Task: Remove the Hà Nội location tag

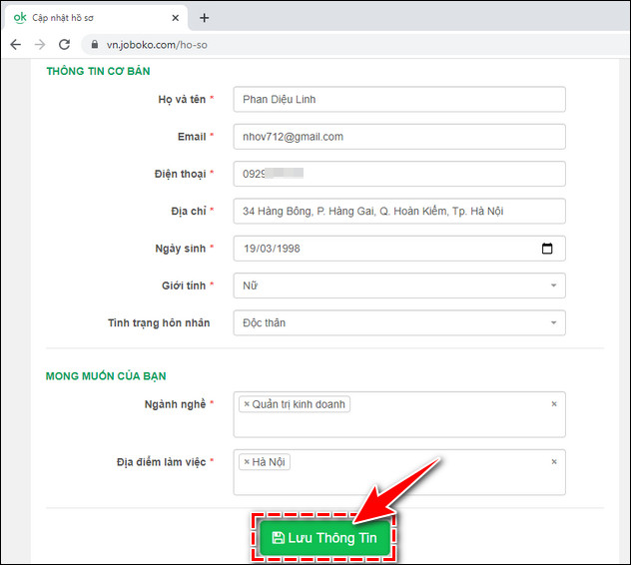Action: [248, 462]
